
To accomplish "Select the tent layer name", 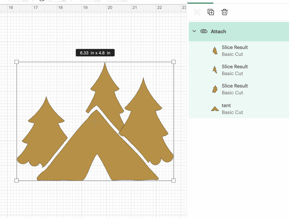I will pyautogui.click(x=226, y=106).
